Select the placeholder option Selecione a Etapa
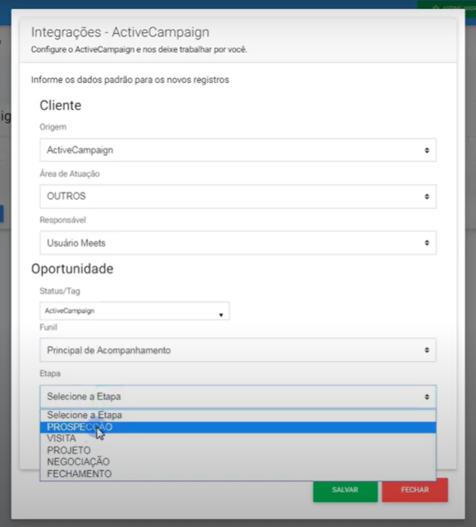Screen dimensions: 476x527 [x=238, y=415]
